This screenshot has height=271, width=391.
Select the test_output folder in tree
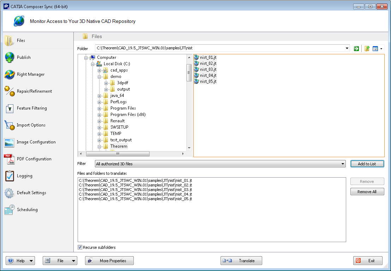pyautogui.click(x=121, y=140)
